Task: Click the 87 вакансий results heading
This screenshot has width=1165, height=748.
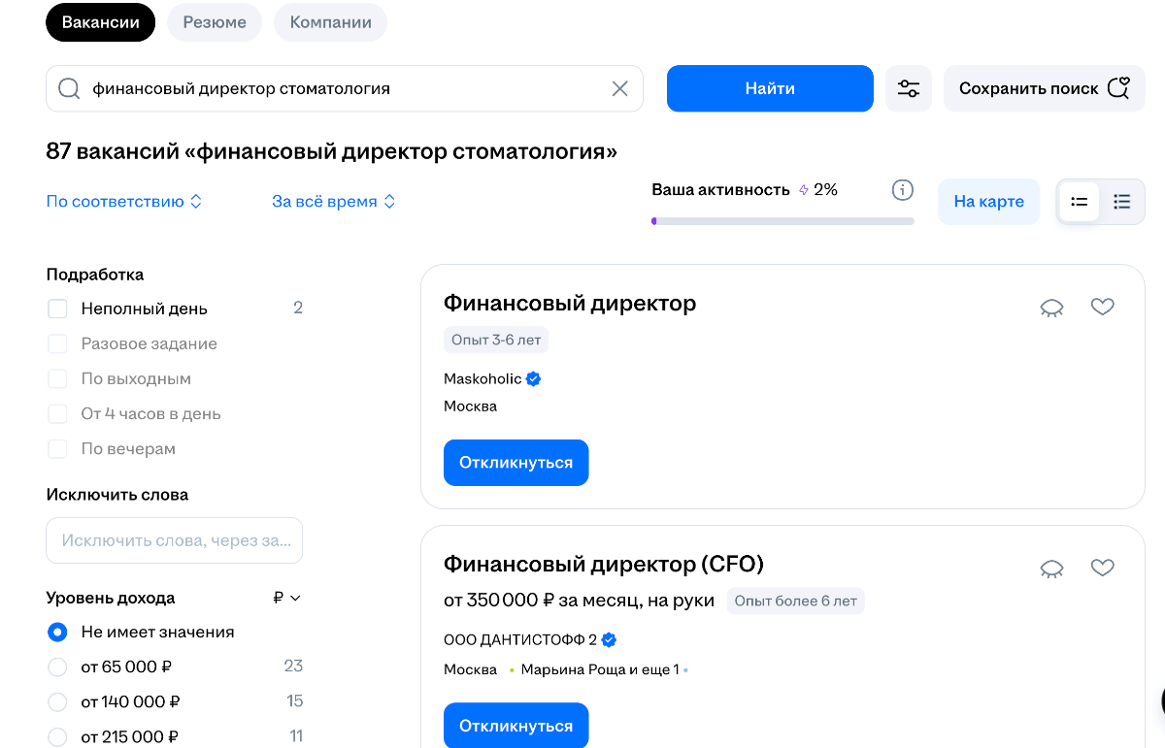Action: (332, 151)
